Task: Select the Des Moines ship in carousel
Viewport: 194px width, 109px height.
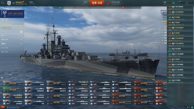Action: point(100,89)
